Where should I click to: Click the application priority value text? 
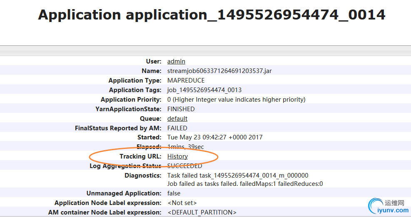pyautogui.click(x=236, y=100)
